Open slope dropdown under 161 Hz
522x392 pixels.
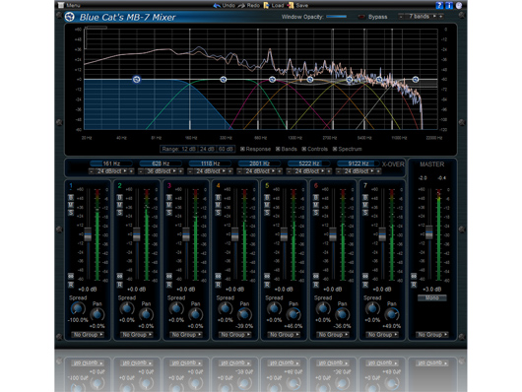pyautogui.click(x=111, y=171)
